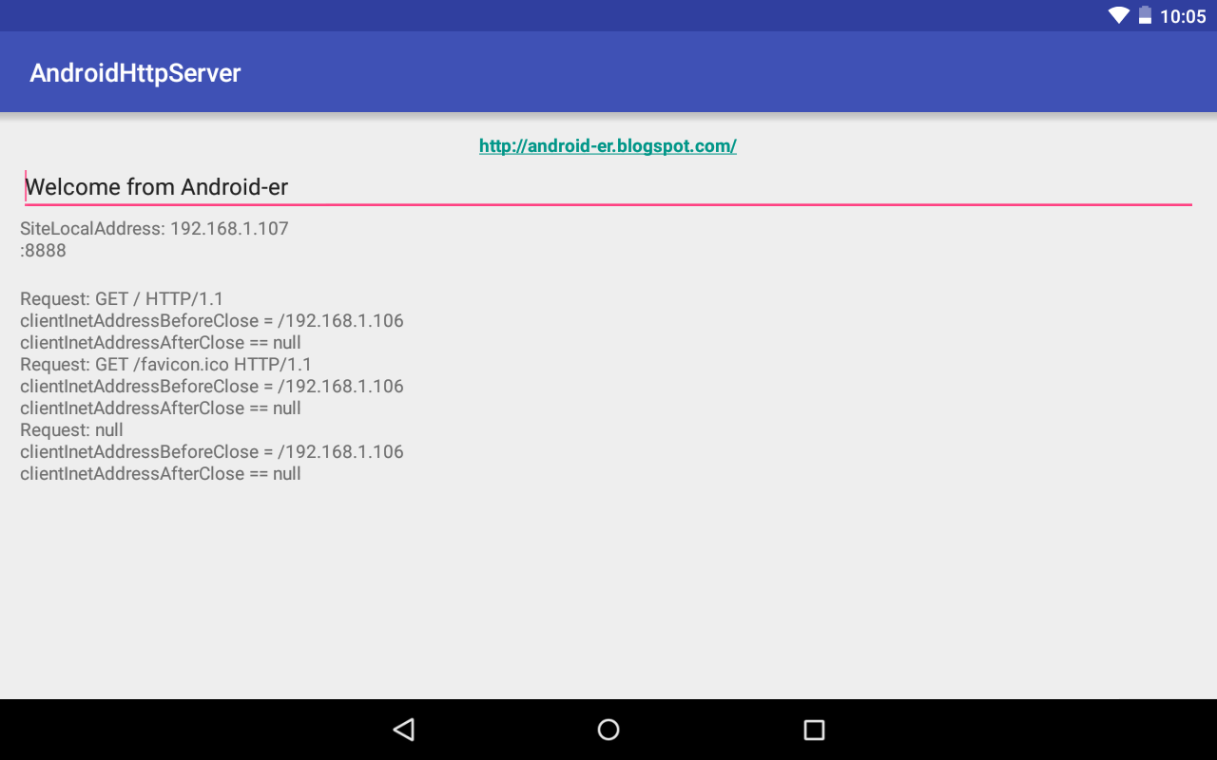Tap clientInetAddressBeforeClose line under favicon.ico request
Viewport: 1217px width, 760px height.
212,387
